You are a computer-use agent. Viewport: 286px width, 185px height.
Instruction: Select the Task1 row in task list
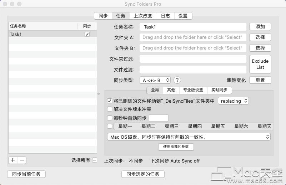[x=53, y=34]
